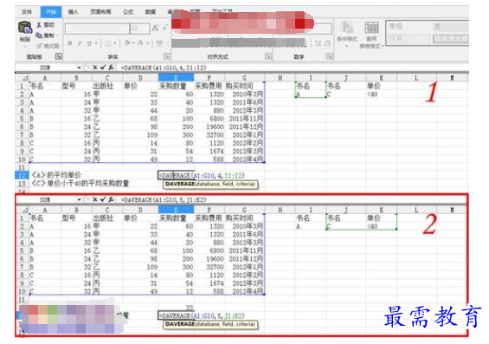Click the Cut (剪切) scissors icon
The height and width of the screenshot is (344, 489).
[x=39, y=24]
